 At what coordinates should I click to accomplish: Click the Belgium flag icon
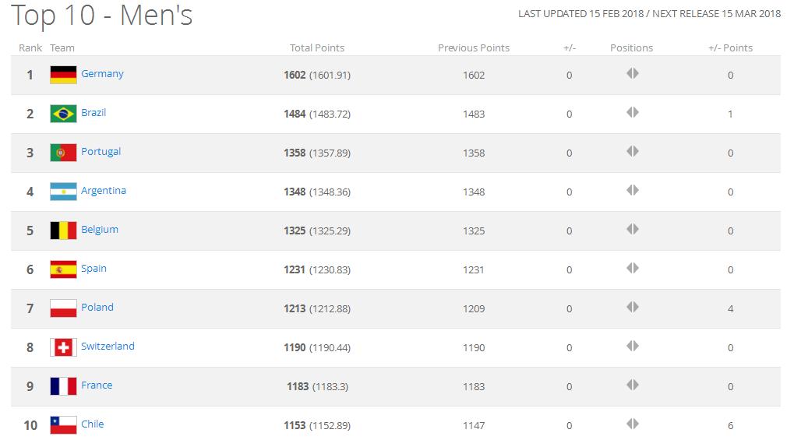pos(63,231)
